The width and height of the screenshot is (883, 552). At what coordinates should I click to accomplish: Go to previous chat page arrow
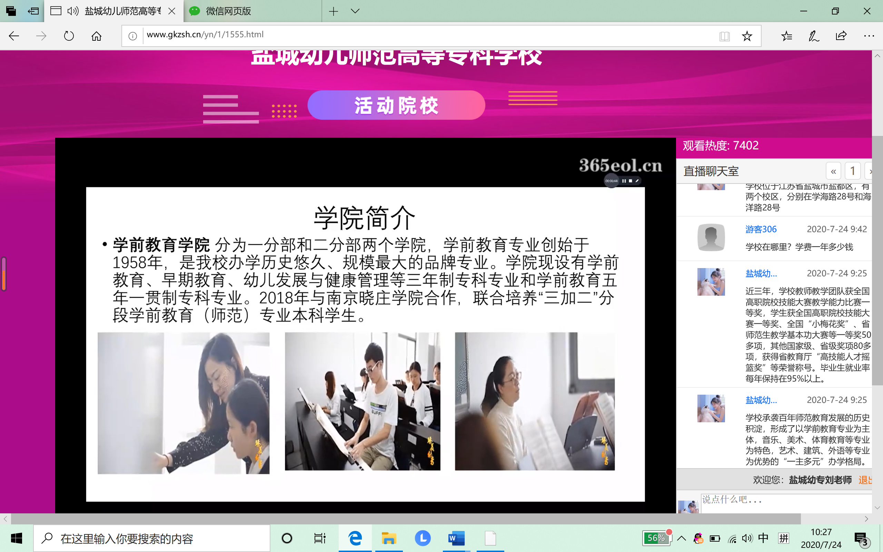click(833, 171)
